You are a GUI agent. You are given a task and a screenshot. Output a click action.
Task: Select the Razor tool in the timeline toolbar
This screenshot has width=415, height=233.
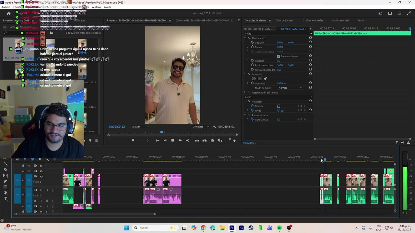5,169
